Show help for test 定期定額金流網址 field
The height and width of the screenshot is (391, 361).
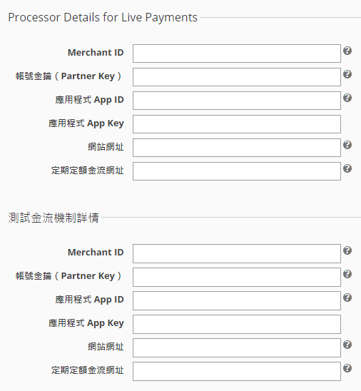(x=347, y=368)
